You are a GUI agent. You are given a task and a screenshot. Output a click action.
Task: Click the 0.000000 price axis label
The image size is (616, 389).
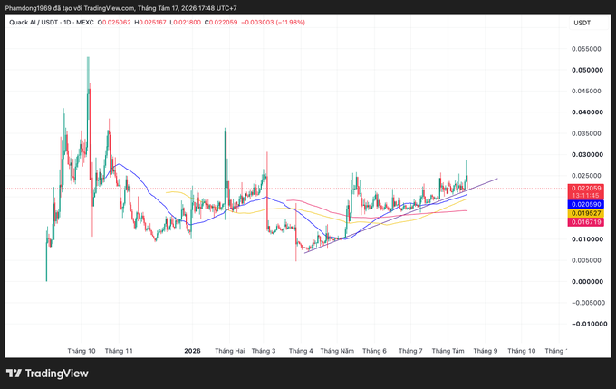587,282
